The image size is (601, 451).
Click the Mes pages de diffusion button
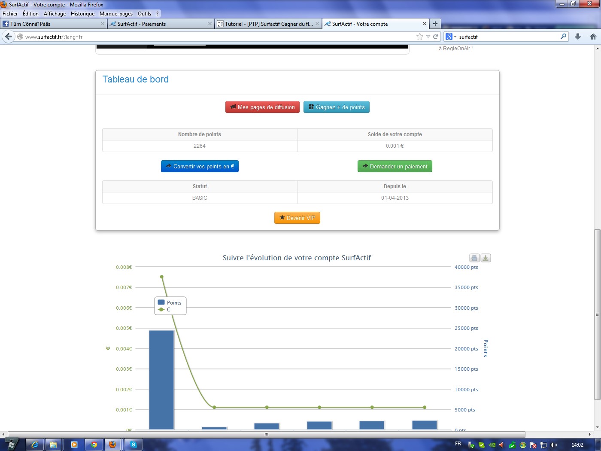[262, 107]
